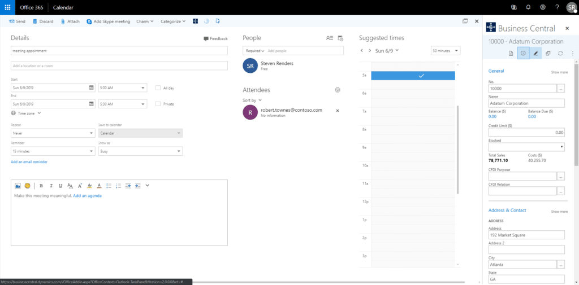
Task: Open the Start date calendar picker
Action: 91,87
